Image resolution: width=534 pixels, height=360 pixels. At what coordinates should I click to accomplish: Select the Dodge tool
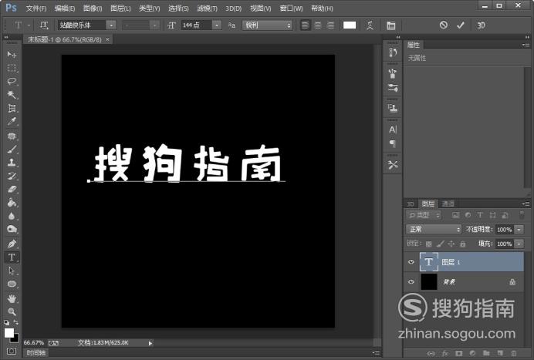pyautogui.click(x=12, y=230)
